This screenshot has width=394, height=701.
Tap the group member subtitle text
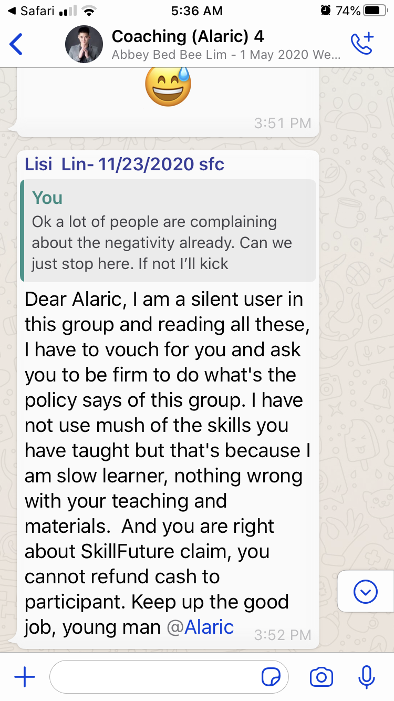226,55
